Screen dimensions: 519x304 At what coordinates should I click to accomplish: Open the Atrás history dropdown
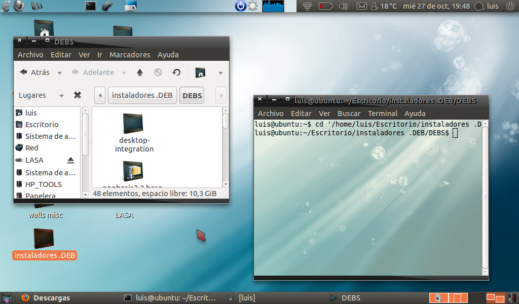click(59, 72)
